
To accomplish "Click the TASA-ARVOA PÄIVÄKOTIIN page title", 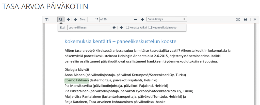I will click(x=45, y=7).
